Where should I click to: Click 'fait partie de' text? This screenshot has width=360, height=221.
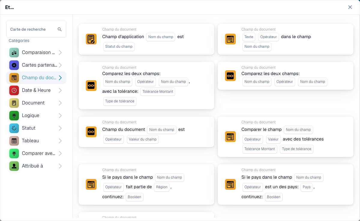(x=139, y=187)
